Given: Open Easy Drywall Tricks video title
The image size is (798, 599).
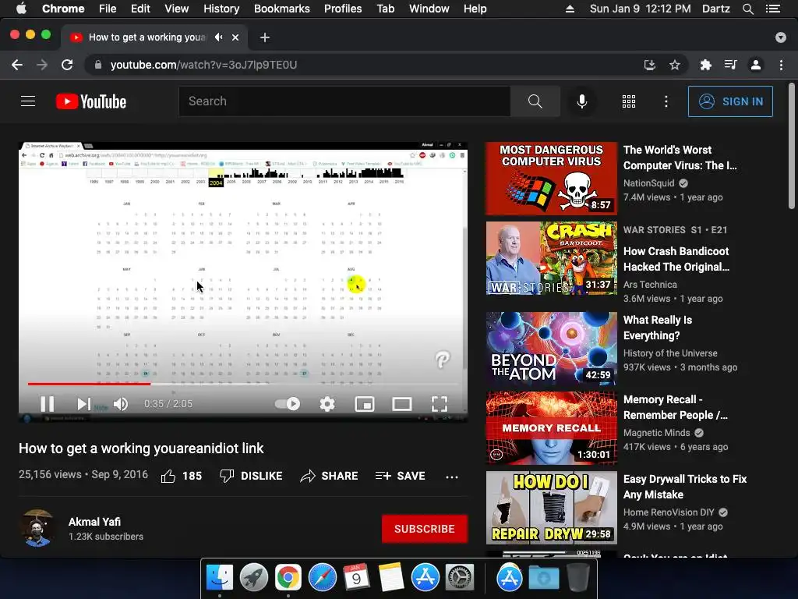Looking at the screenshot, I should (x=685, y=487).
